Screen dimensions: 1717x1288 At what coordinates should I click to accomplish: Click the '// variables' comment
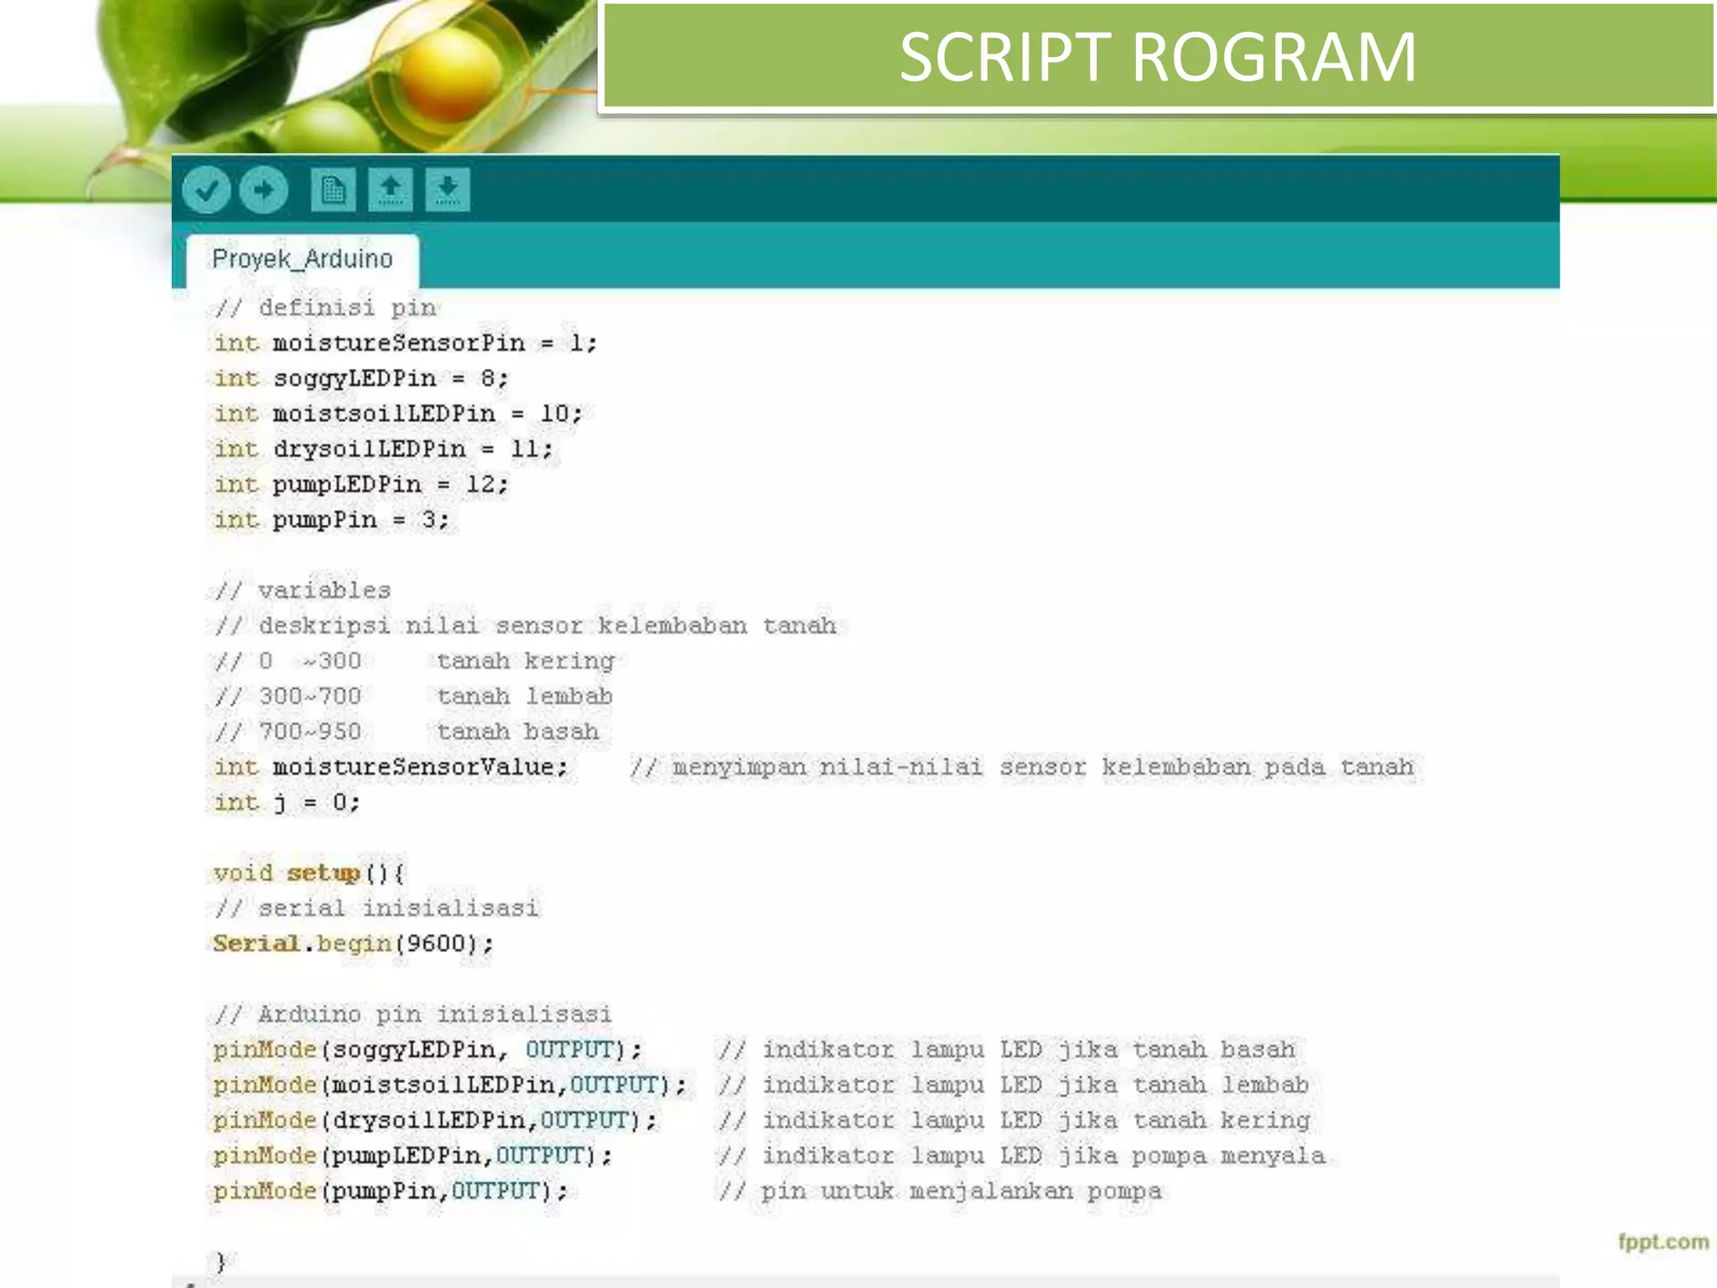coord(303,590)
